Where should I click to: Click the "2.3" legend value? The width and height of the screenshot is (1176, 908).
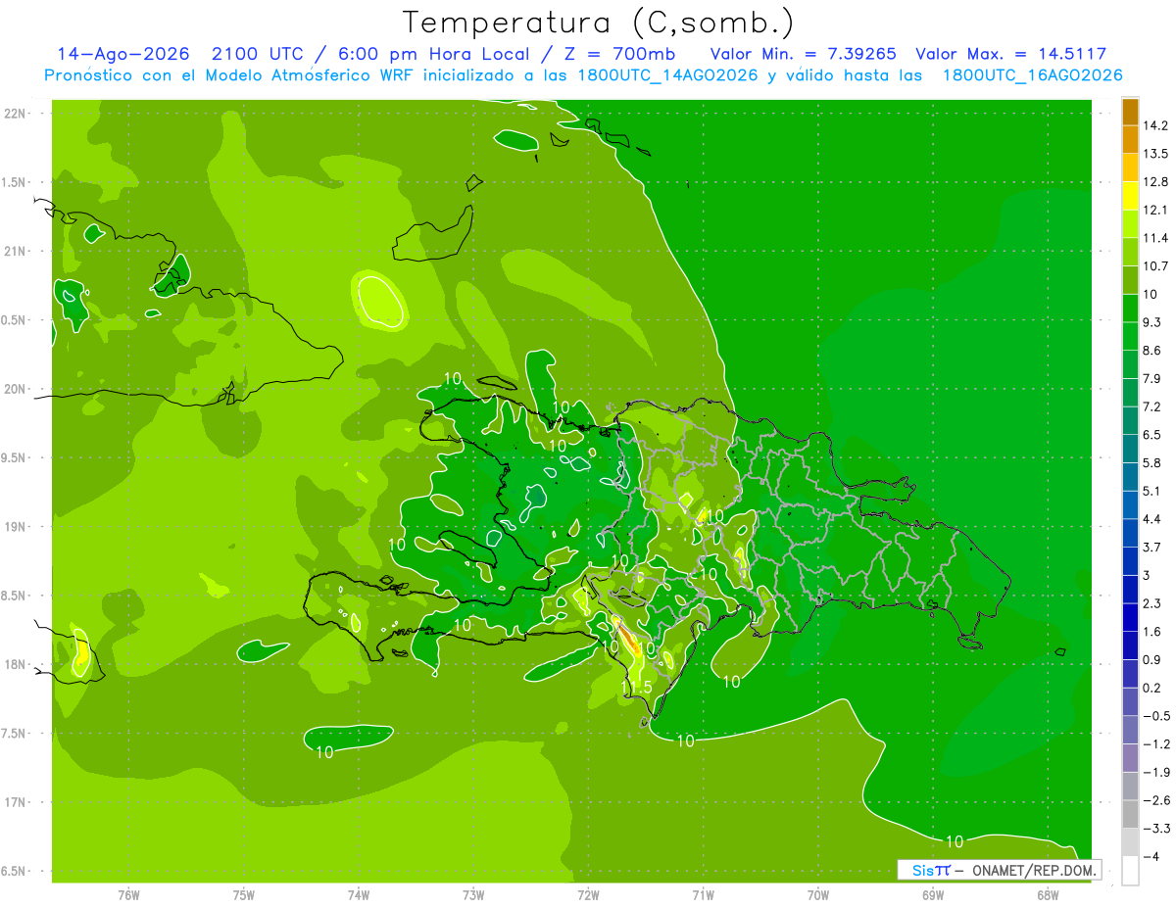pyautogui.click(x=1151, y=603)
